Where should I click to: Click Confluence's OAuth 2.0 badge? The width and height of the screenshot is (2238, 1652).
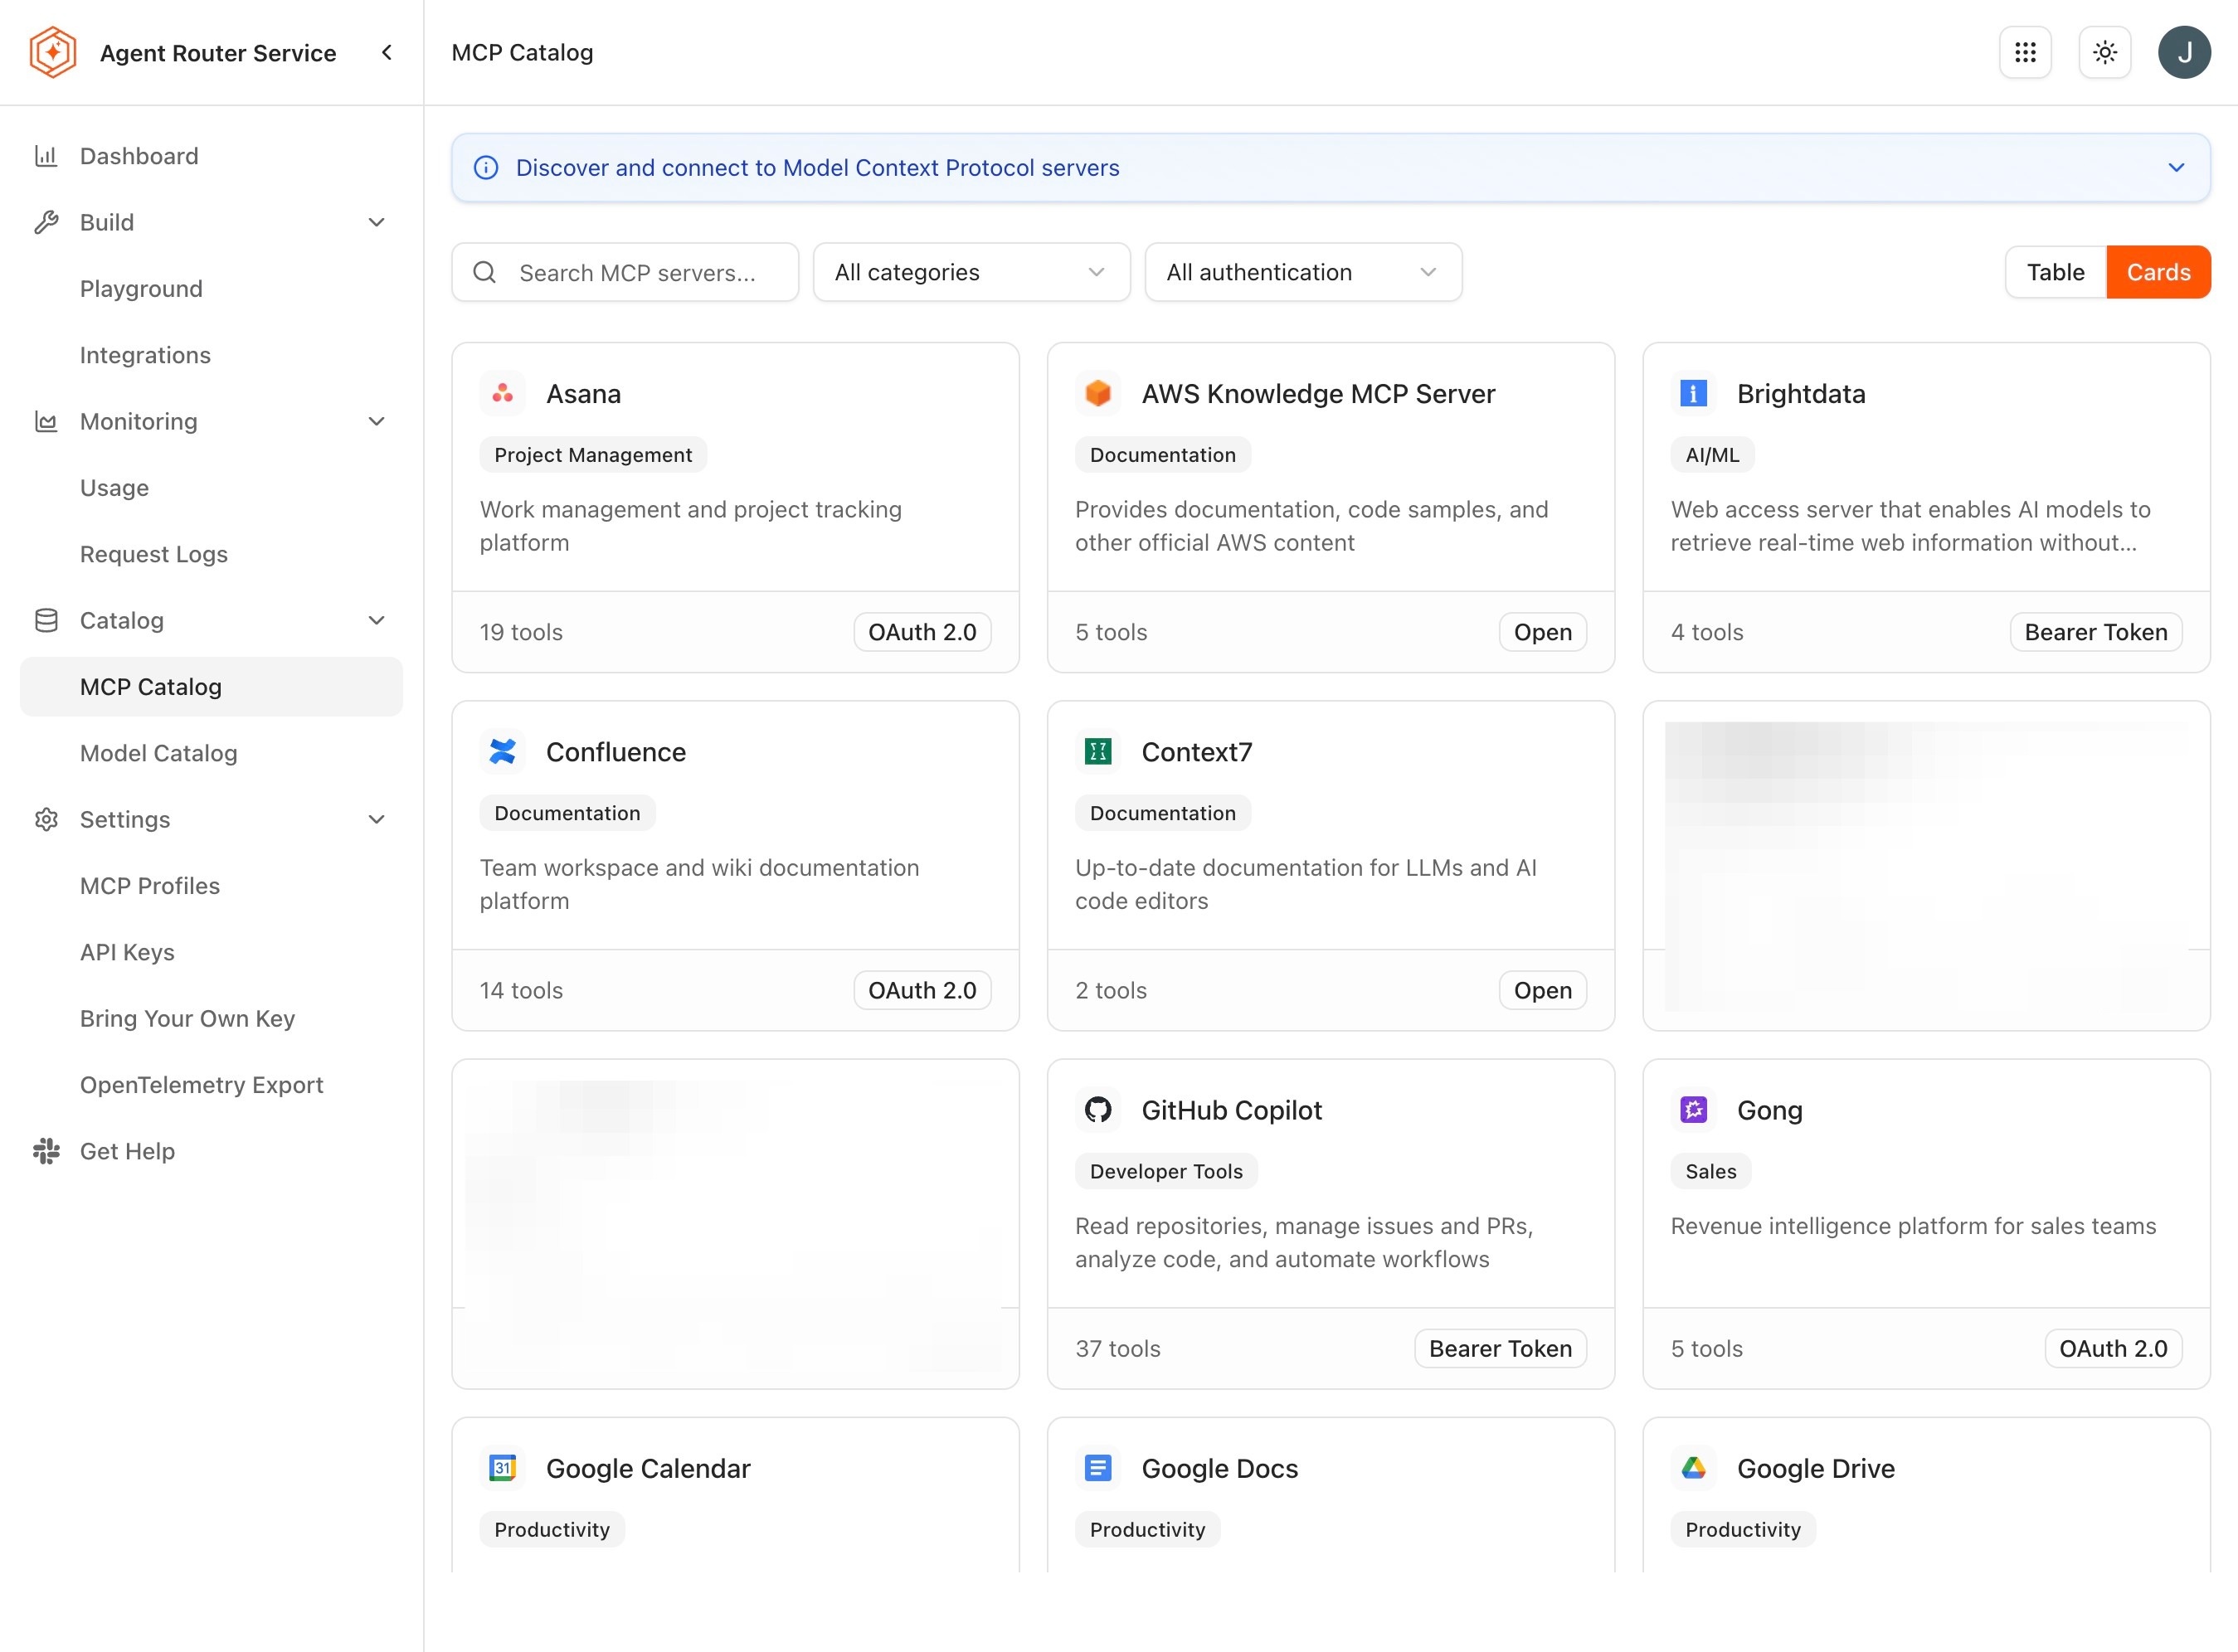[922, 990]
